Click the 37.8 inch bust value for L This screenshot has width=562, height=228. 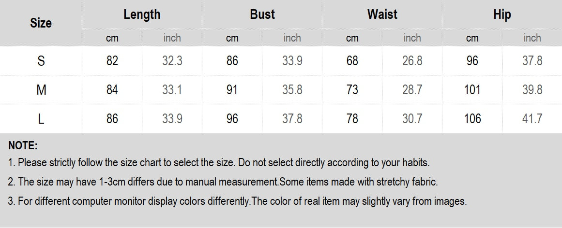(292, 119)
